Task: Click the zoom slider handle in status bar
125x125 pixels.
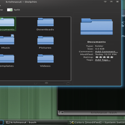Action: (x=46, y=83)
